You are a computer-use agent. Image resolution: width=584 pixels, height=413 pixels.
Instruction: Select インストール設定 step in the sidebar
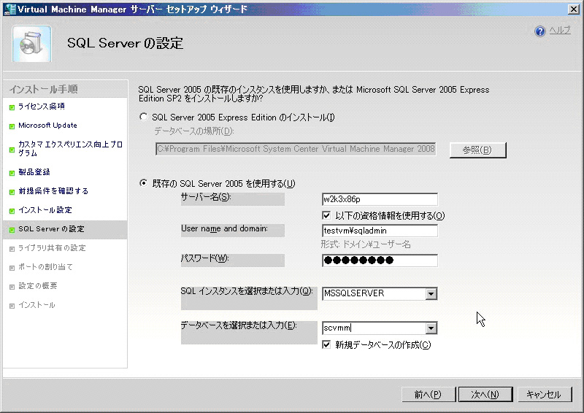45,210
